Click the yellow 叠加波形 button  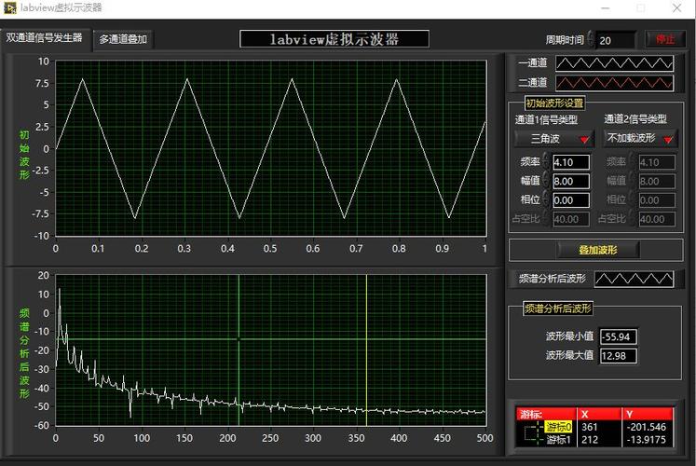[x=598, y=250]
